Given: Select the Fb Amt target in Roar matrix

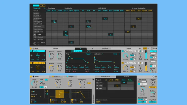Looking at the screenshot, I should 101,89.
